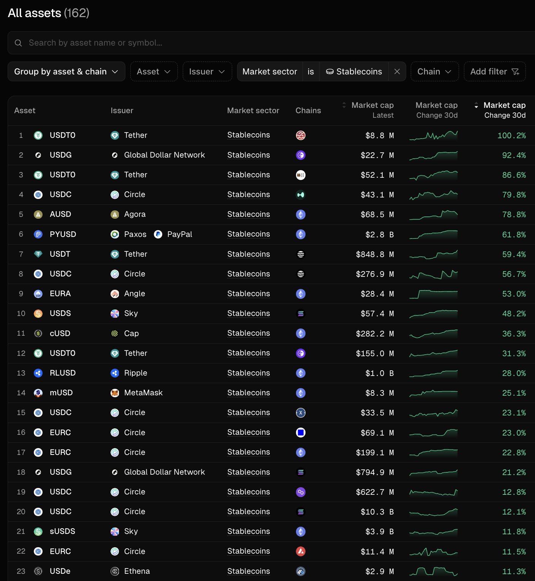Click the sparkline chart in row 1
The width and height of the screenshot is (535, 581).
434,135
